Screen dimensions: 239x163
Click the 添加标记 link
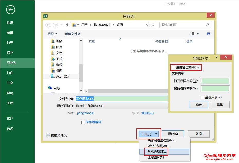148,113
